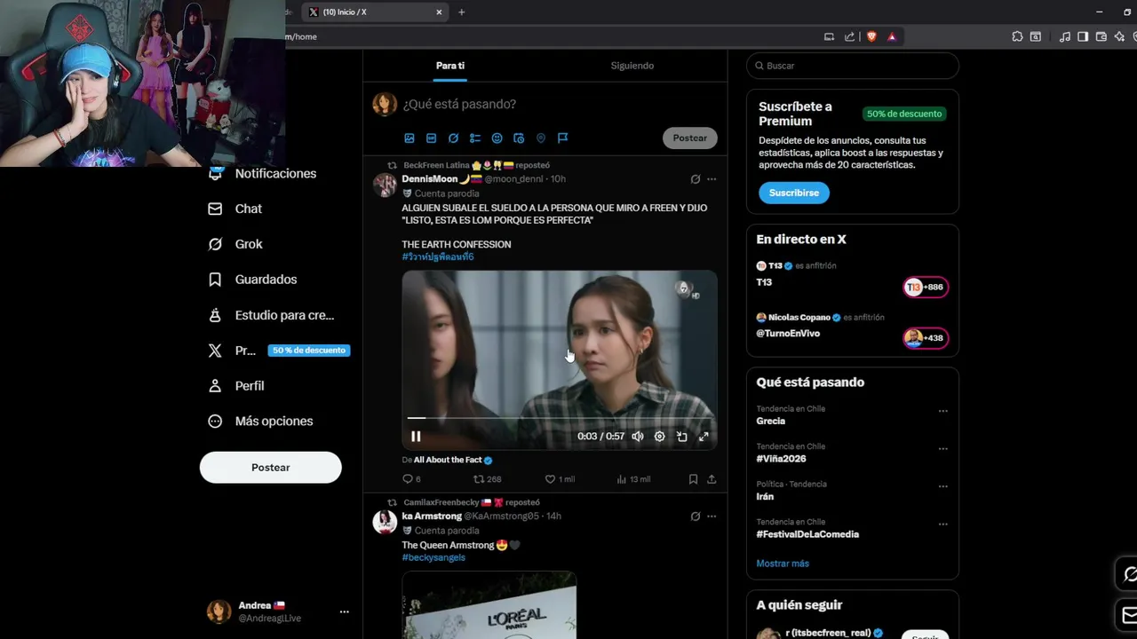The image size is (1137, 639).
Task: Click the Postar button in composer
Action: pyautogui.click(x=690, y=138)
